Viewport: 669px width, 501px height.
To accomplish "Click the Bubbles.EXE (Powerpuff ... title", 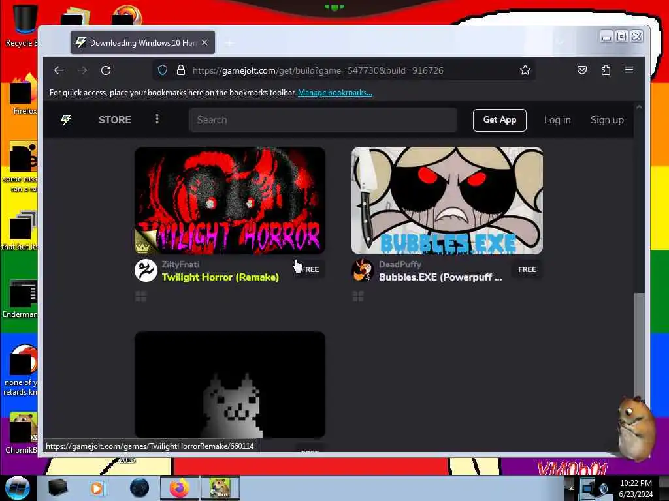I will [x=440, y=277].
